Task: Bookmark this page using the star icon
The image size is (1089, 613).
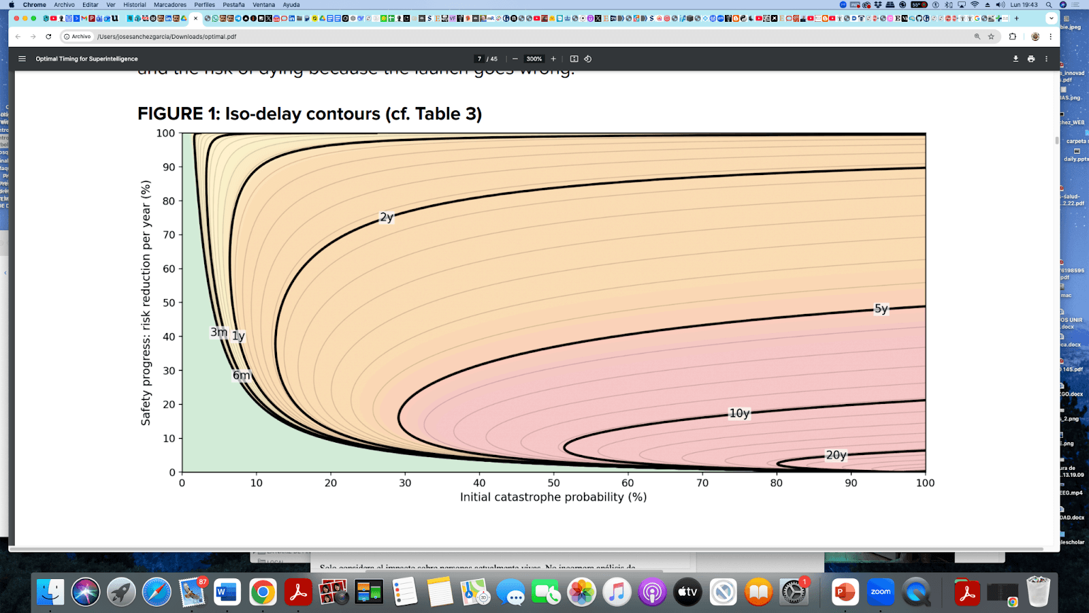Action: coord(991,36)
